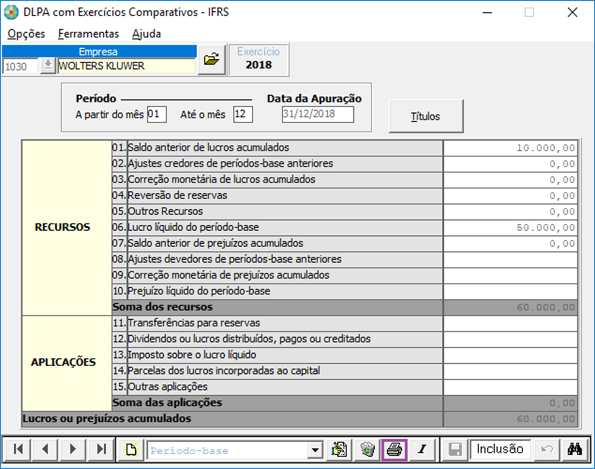Viewport: 595px width, 469px height.
Task: Click value for Imposto sobre o lucro líquido
Action: (x=510, y=355)
